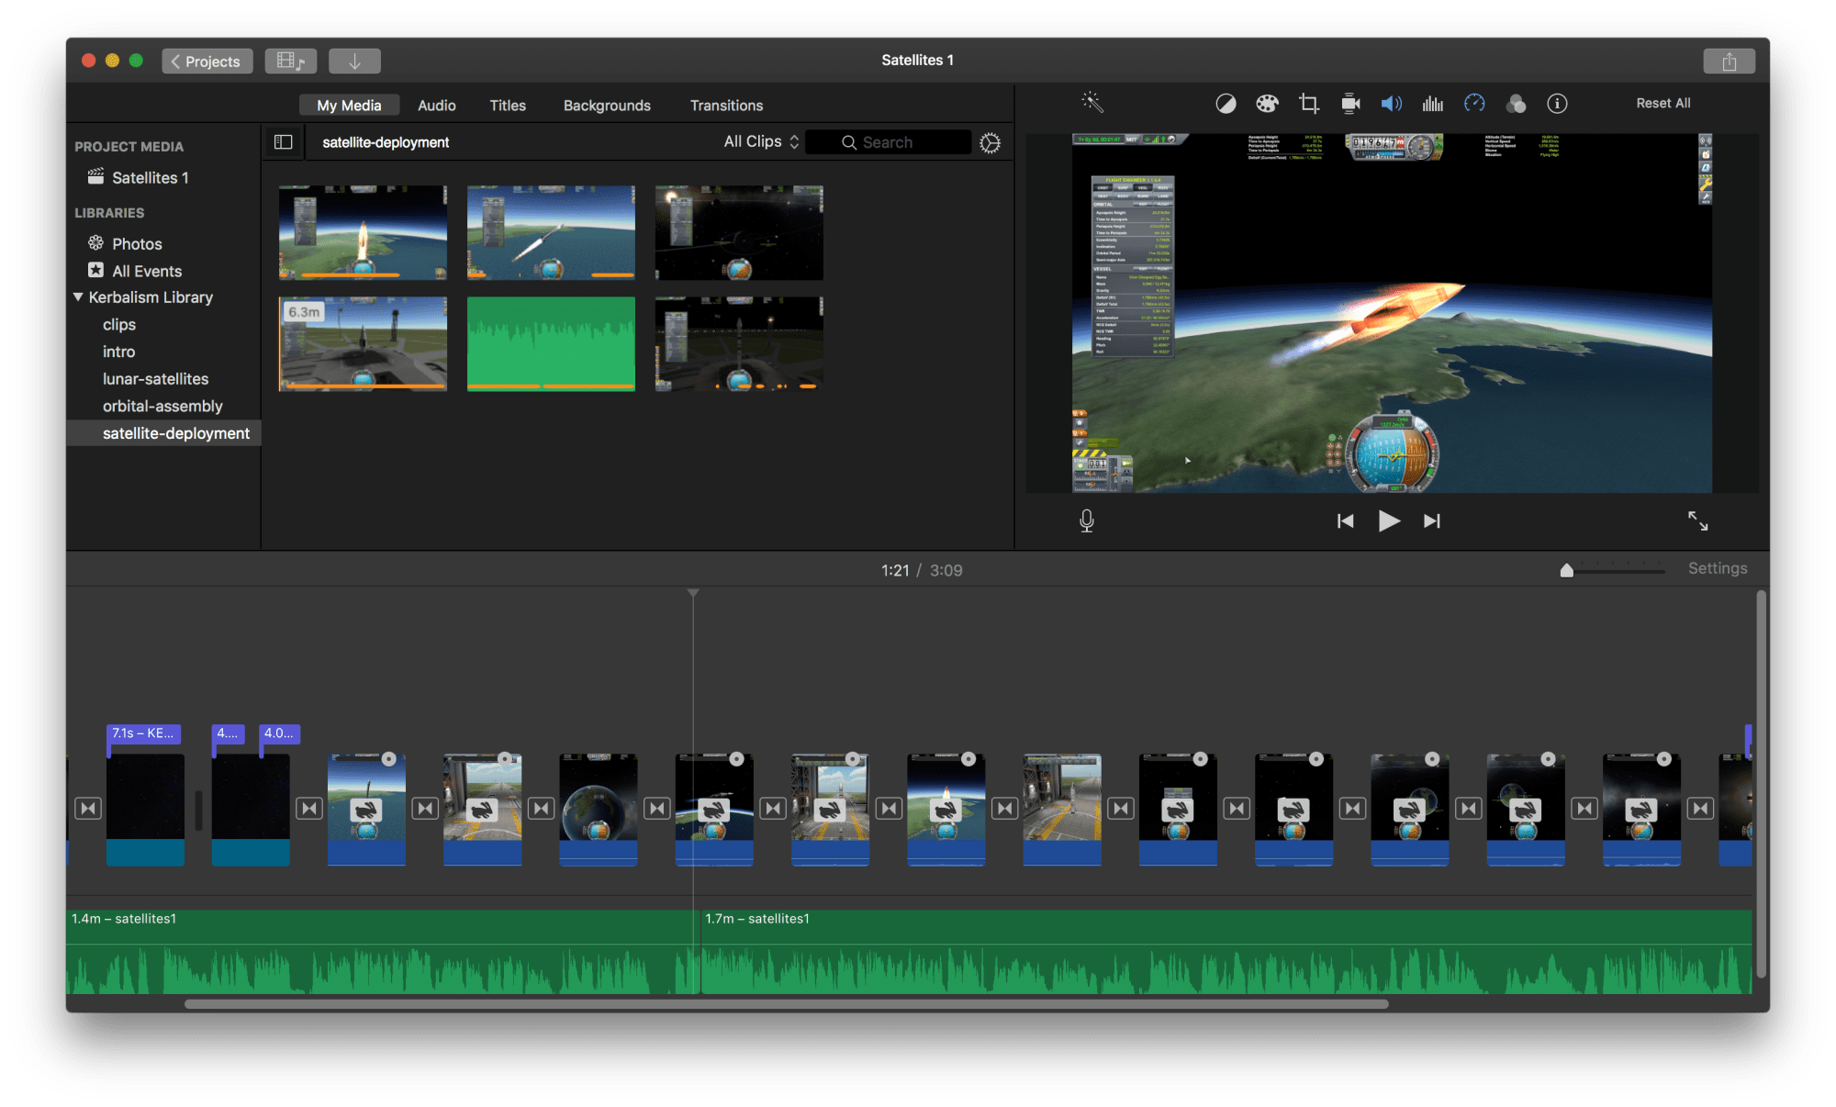Open the stabilization camera tool
Viewport: 1836px width, 1107px height.
1350,104
